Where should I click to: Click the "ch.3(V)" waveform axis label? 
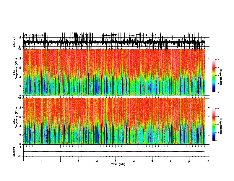coord(14,152)
